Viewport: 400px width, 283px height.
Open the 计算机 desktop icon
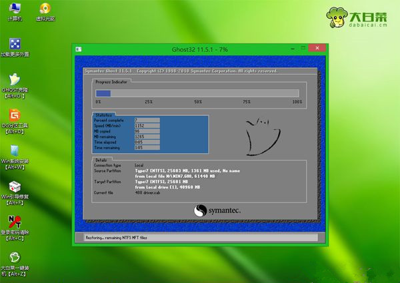pyautogui.click(x=14, y=9)
